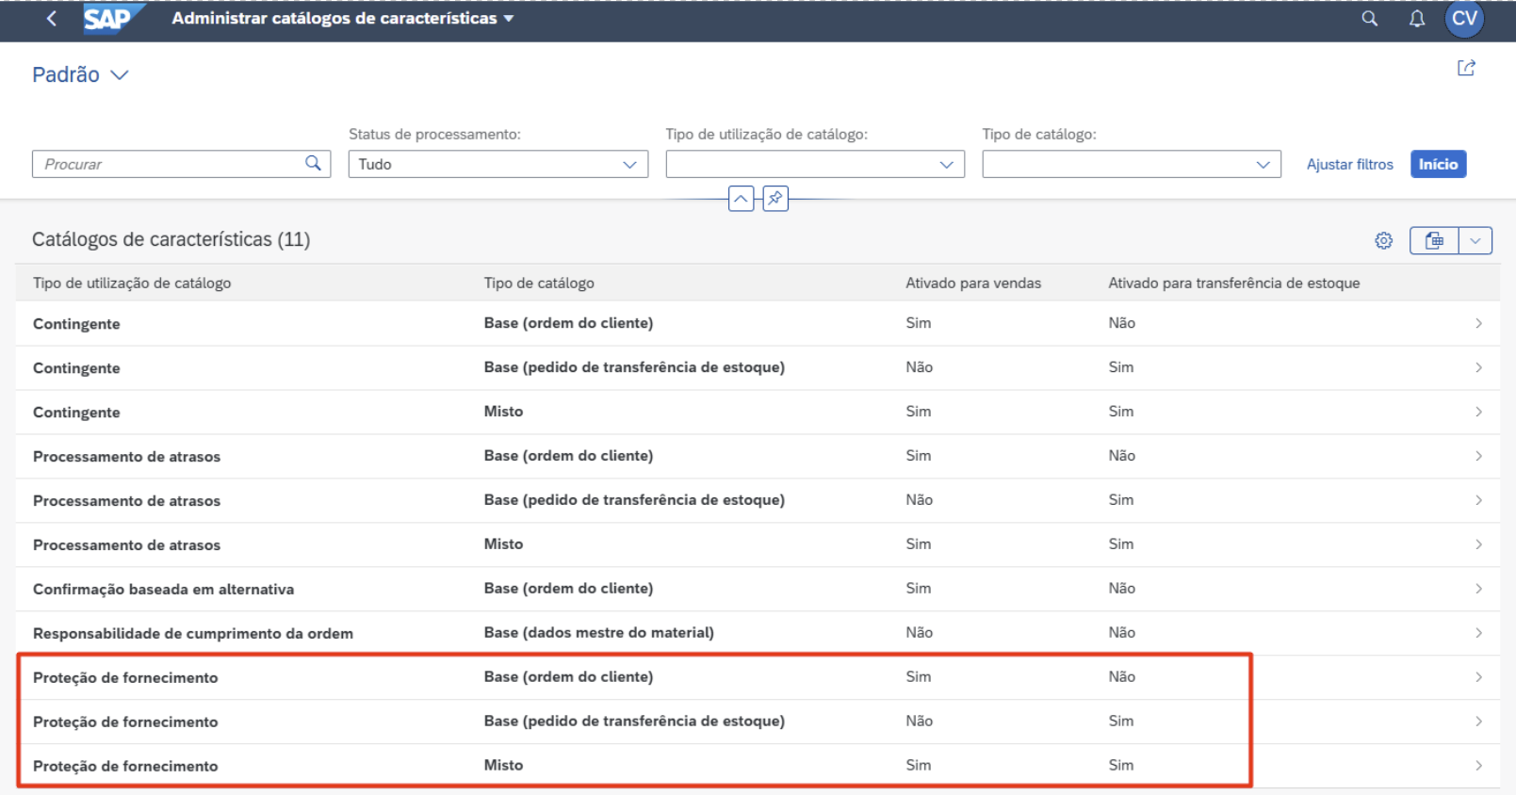
Task: Open the CV user avatar menu
Action: click(x=1464, y=19)
